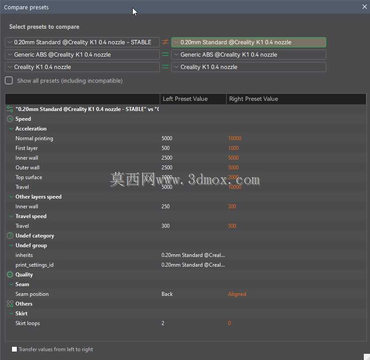370x360 pixels.
Task: Click the equals icon between printer presets
Action: (x=165, y=67)
